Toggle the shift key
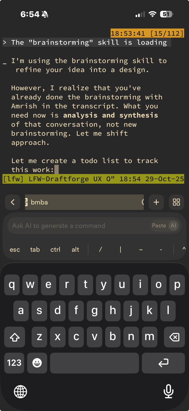Viewport: 189px width, 411px height. (15, 337)
